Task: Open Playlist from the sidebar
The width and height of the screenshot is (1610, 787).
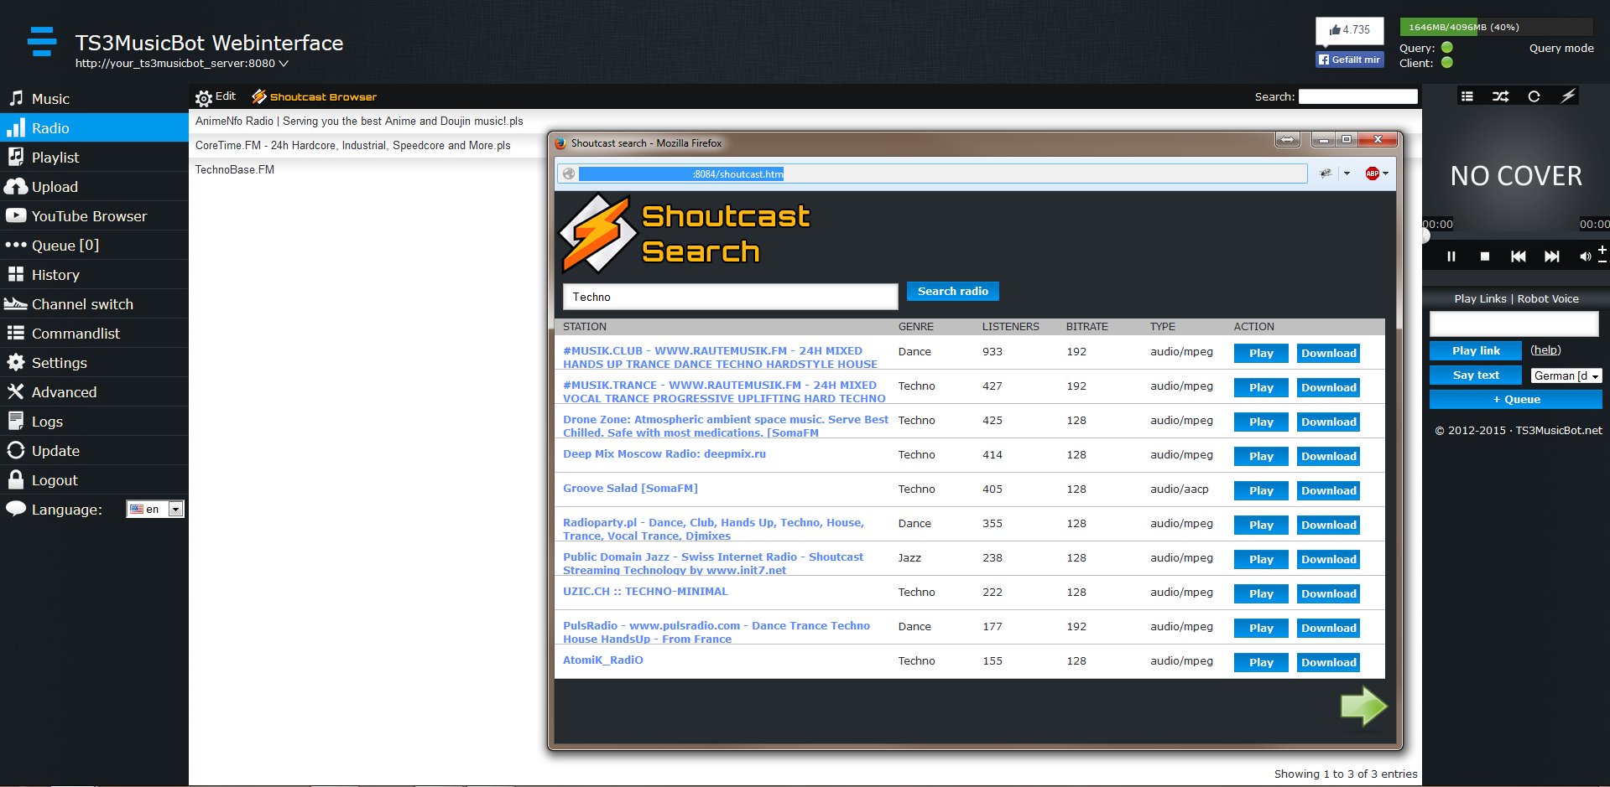Action: click(x=94, y=157)
